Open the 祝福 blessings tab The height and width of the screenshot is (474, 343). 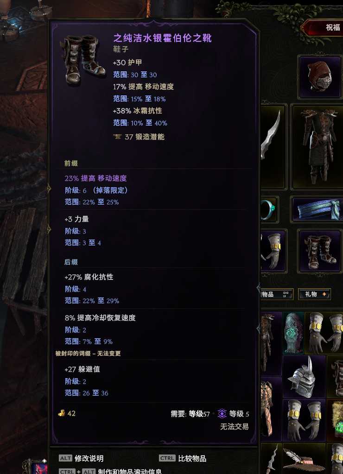tap(333, 27)
